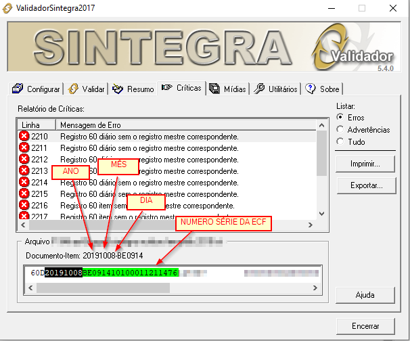
Task: Open the Sobre tab
Action: pyautogui.click(x=322, y=89)
